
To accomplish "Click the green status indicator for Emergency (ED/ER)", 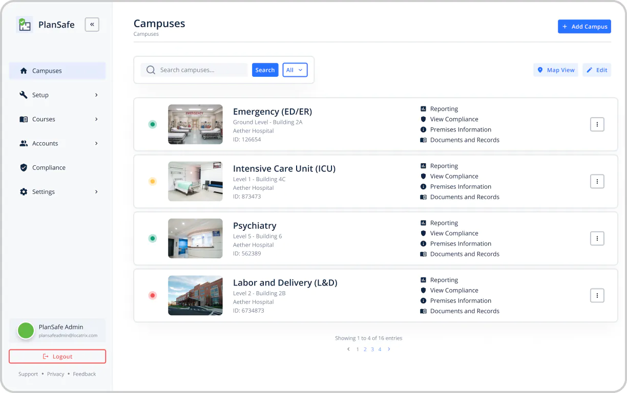I will pos(152,124).
